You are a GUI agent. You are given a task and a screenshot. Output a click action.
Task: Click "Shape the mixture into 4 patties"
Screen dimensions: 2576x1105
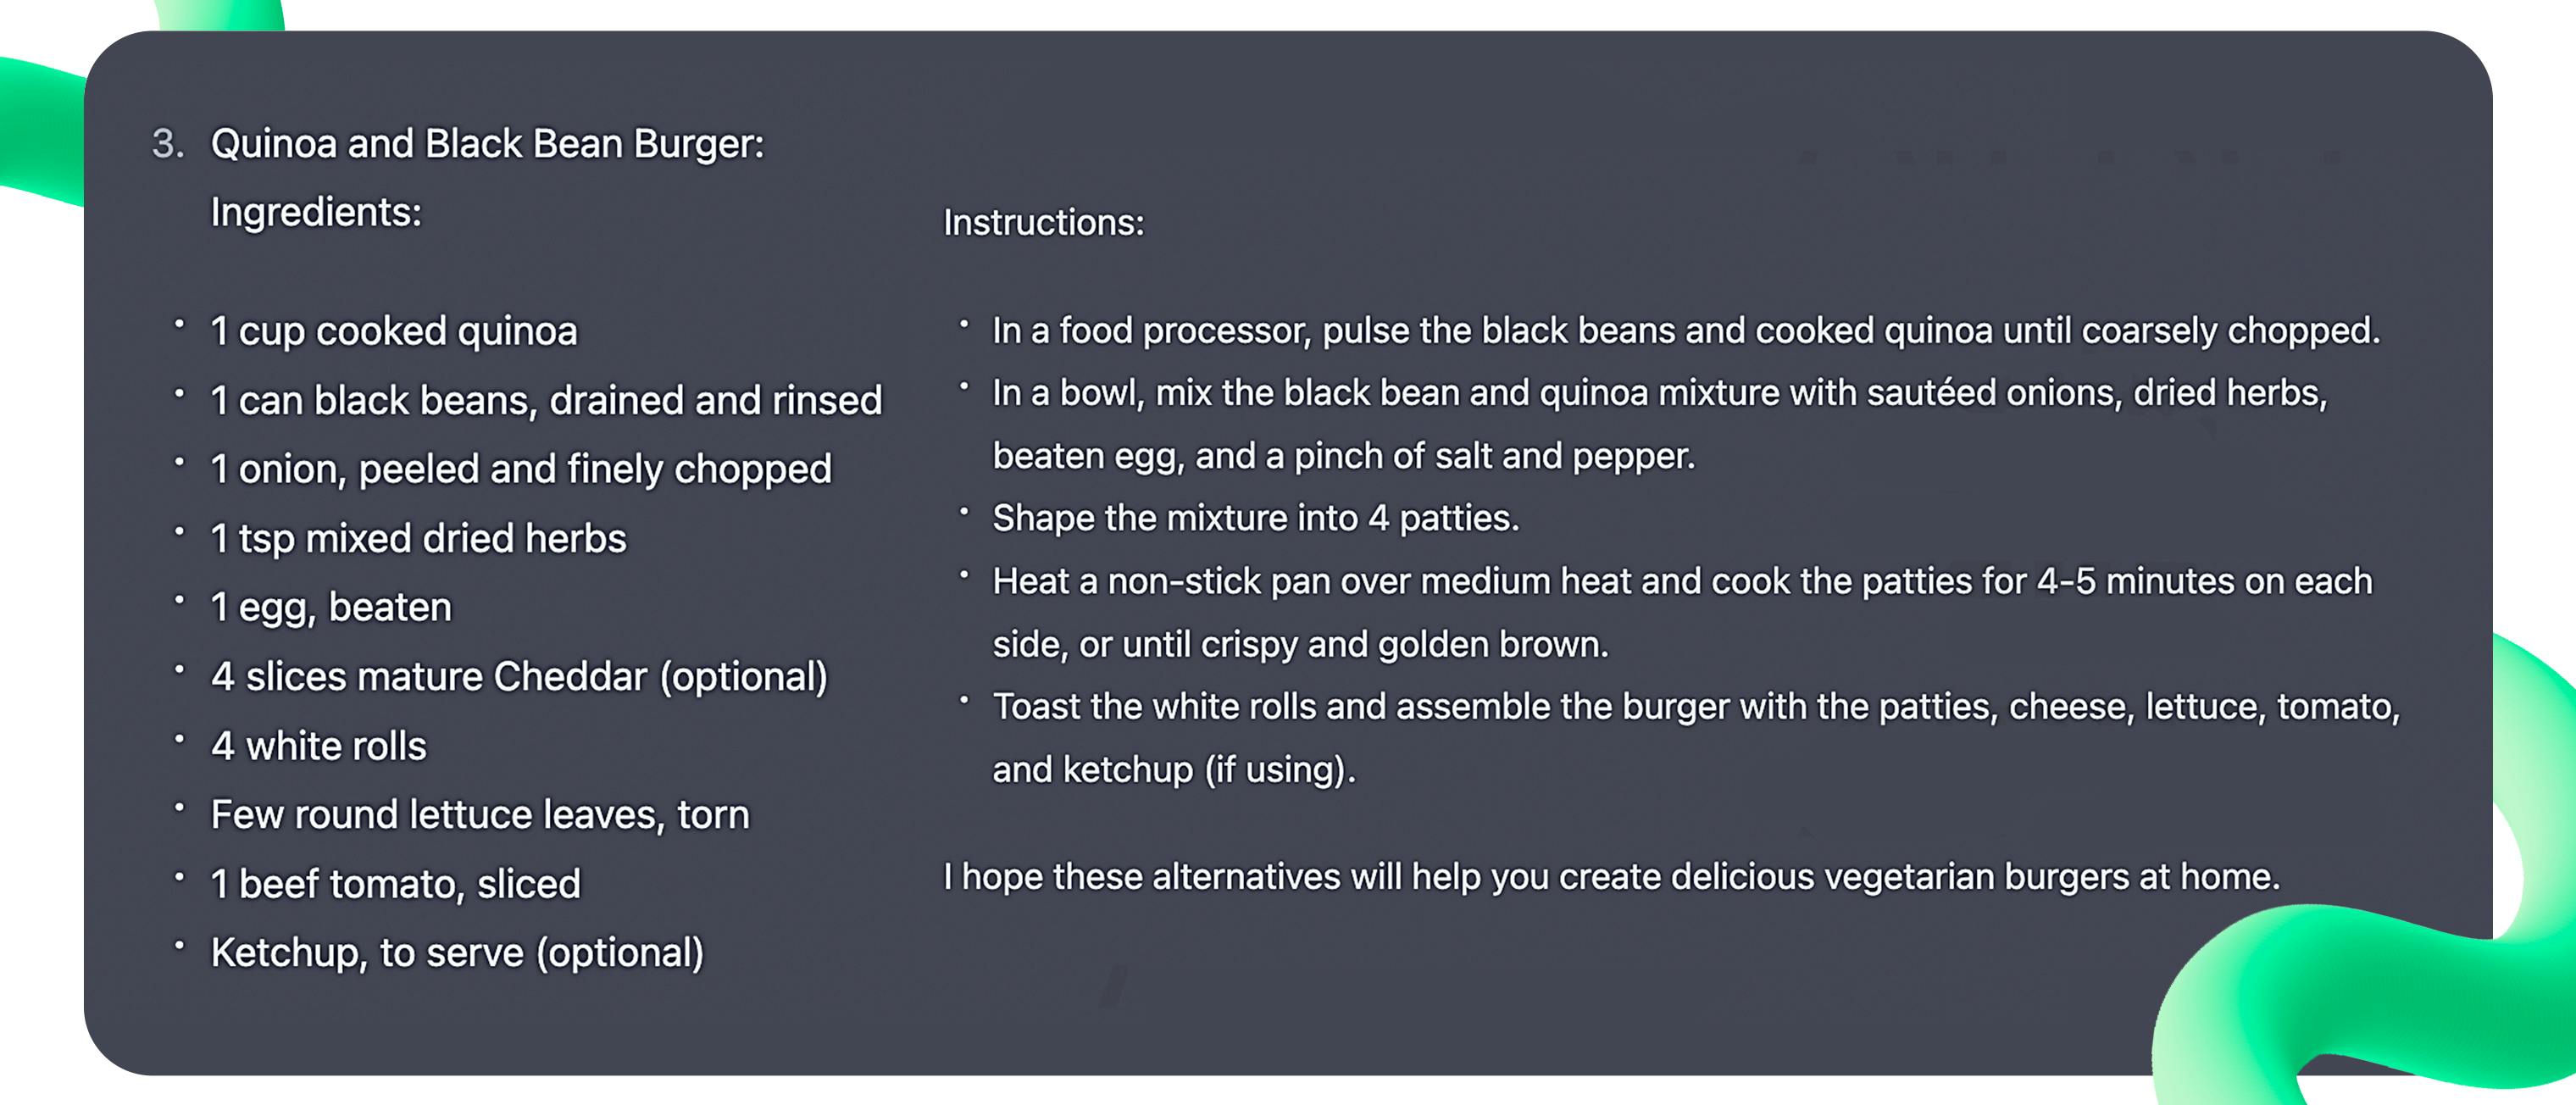pos(1255,518)
